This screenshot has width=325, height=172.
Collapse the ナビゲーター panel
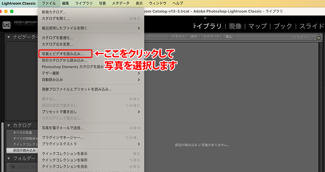coord(9,37)
